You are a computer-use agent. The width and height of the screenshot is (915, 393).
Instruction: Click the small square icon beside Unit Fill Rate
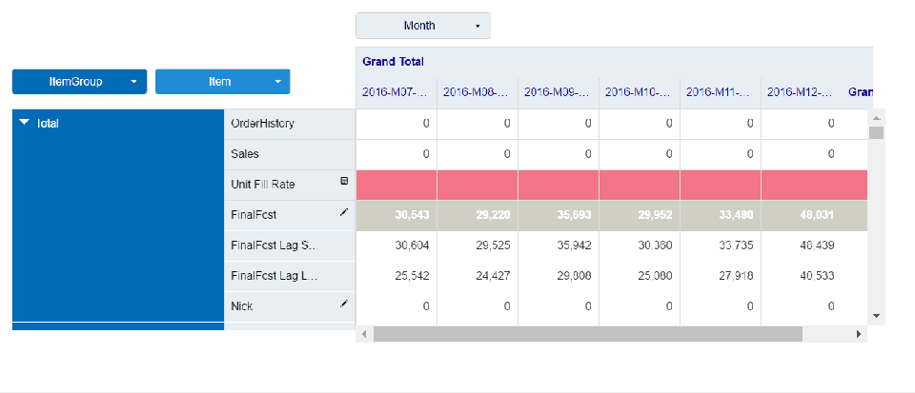[x=344, y=181]
